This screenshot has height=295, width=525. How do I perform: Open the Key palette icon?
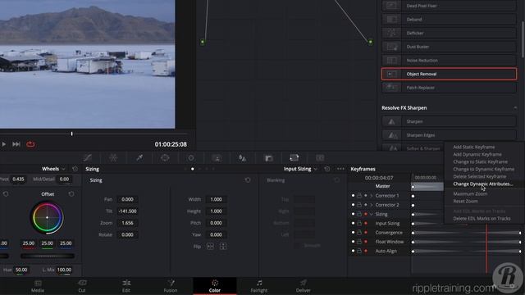coord(268,158)
